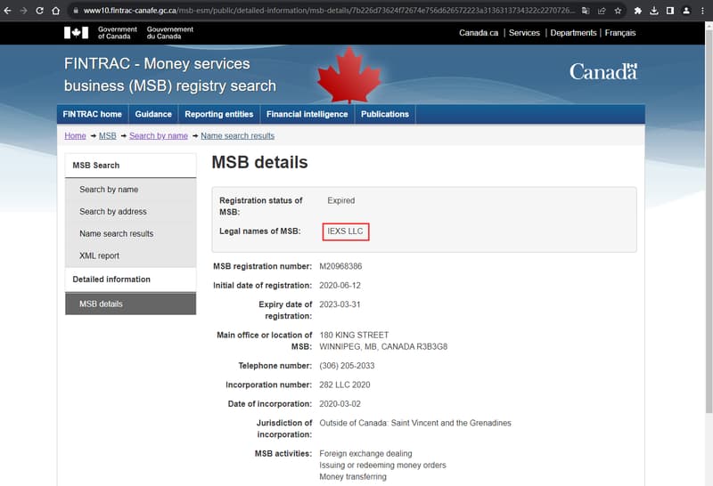Click FINTRAC registry search banner title
The height and width of the screenshot is (486, 713).
[170, 75]
